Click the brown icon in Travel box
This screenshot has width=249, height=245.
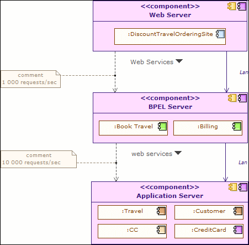point(161,211)
